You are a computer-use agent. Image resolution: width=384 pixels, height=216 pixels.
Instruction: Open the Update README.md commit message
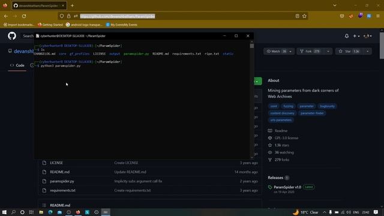[130, 172]
